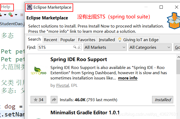The height and width of the screenshot is (119, 180).
Task: Switch to the Search tab
Action: [x=34, y=39]
